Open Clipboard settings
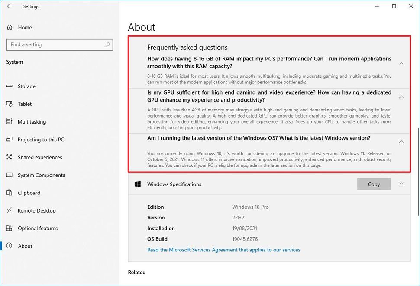 (29, 193)
